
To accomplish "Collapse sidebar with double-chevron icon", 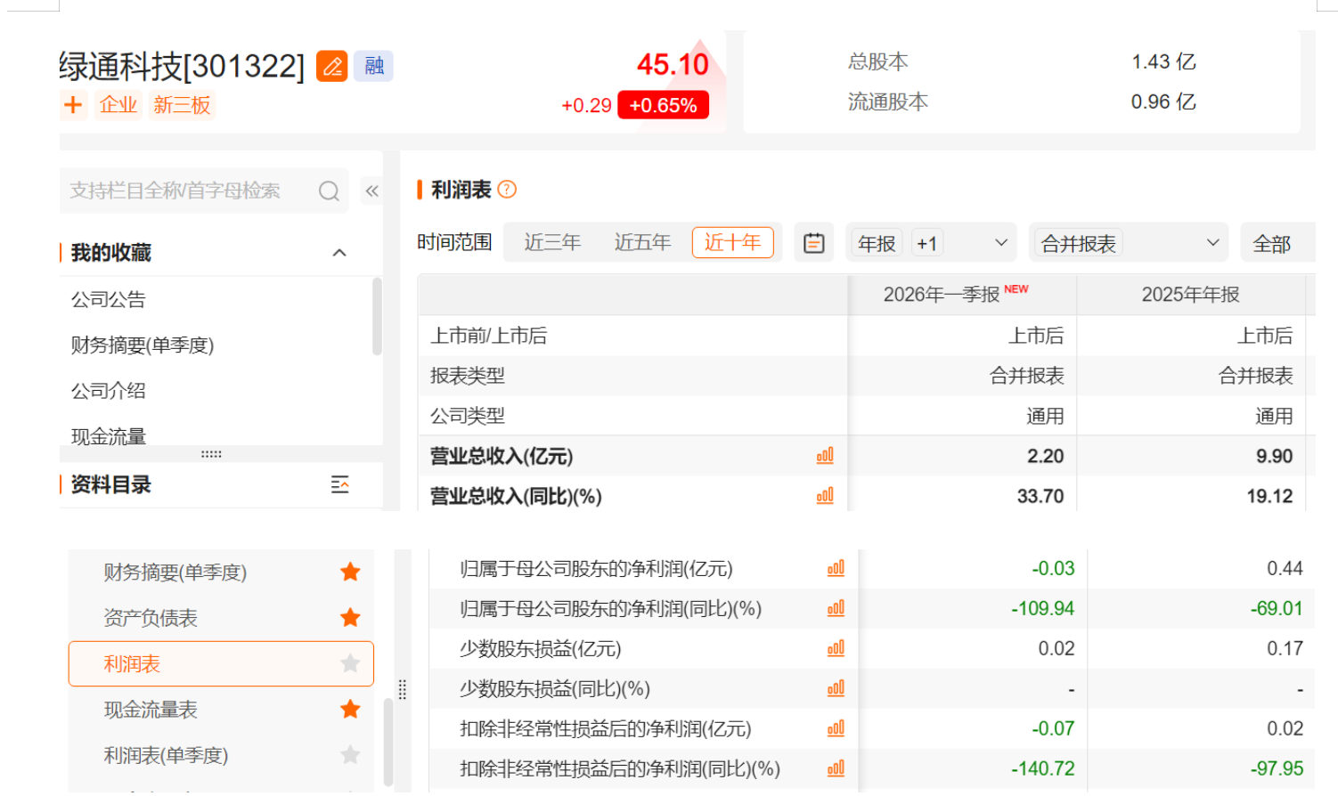I will (372, 191).
